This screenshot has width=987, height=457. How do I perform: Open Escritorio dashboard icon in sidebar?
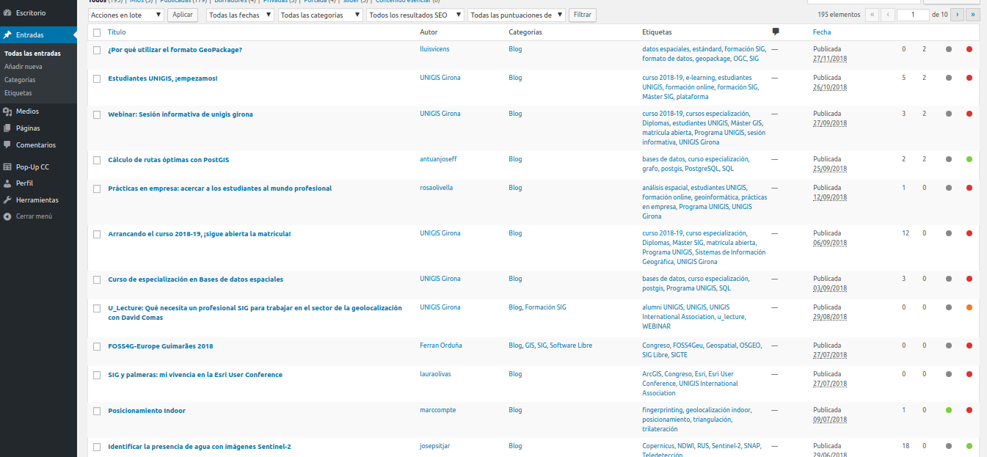click(7, 12)
